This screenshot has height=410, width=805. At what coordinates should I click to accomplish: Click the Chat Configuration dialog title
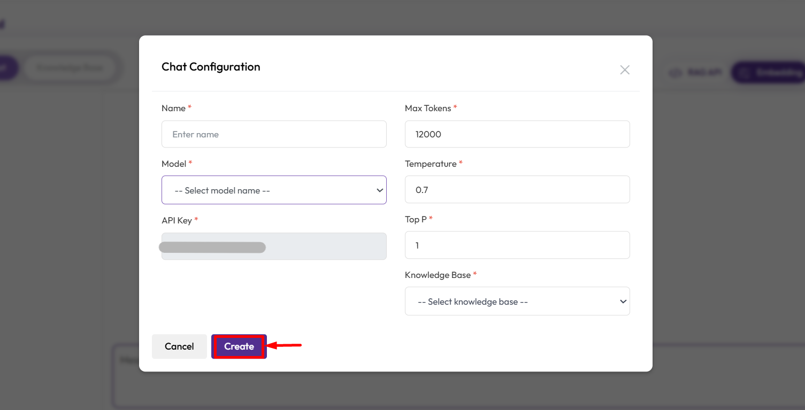211,67
